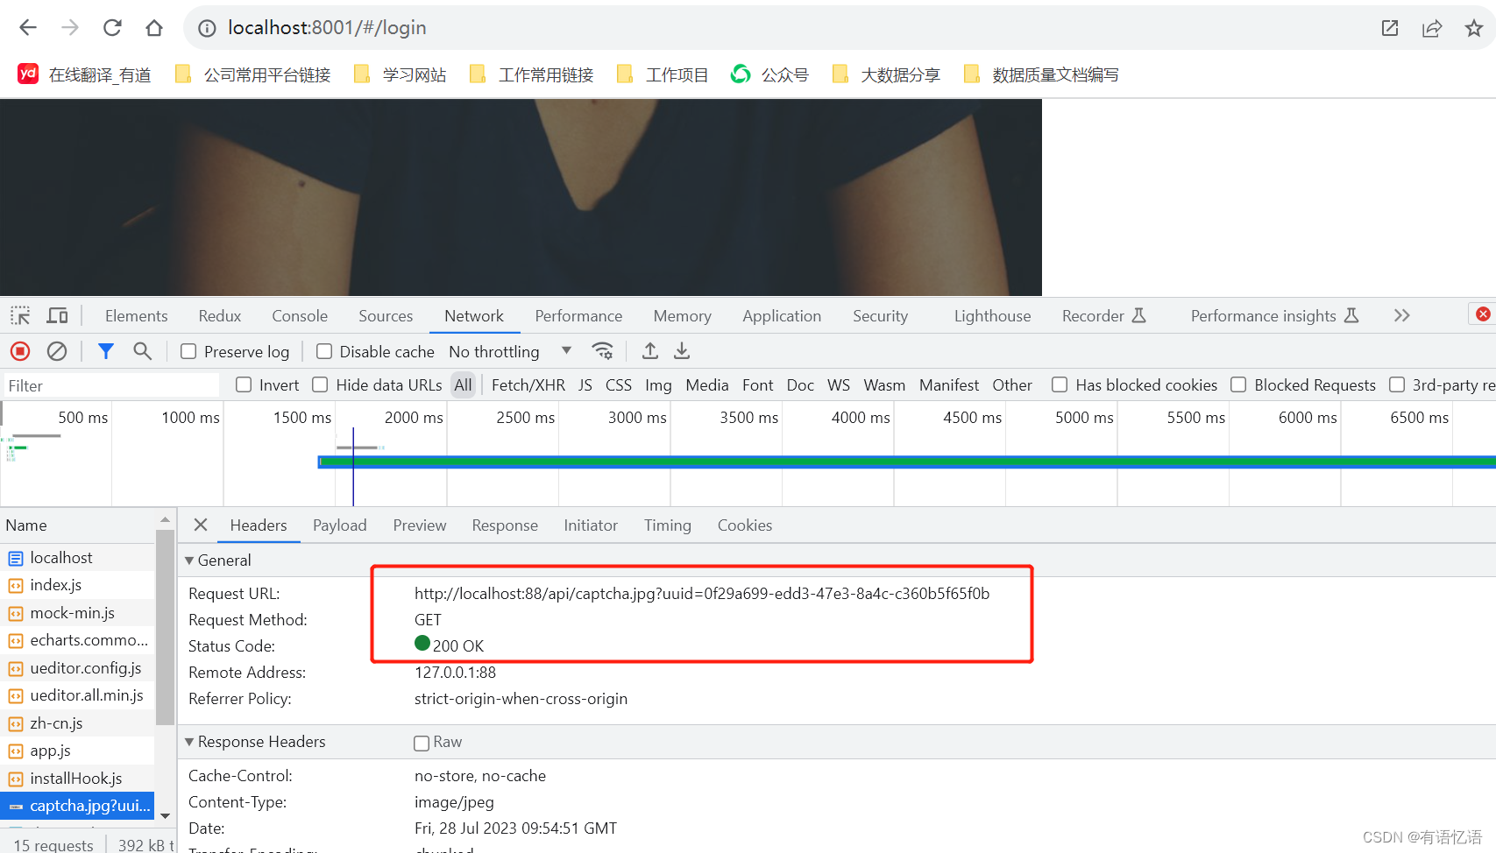Toggle device toolbar icon
Image resolution: width=1496 pixels, height=853 pixels.
[x=58, y=315]
